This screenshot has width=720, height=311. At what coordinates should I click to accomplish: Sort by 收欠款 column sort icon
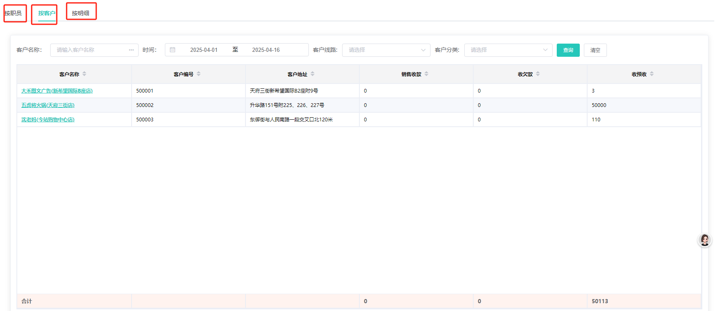pyautogui.click(x=538, y=74)
